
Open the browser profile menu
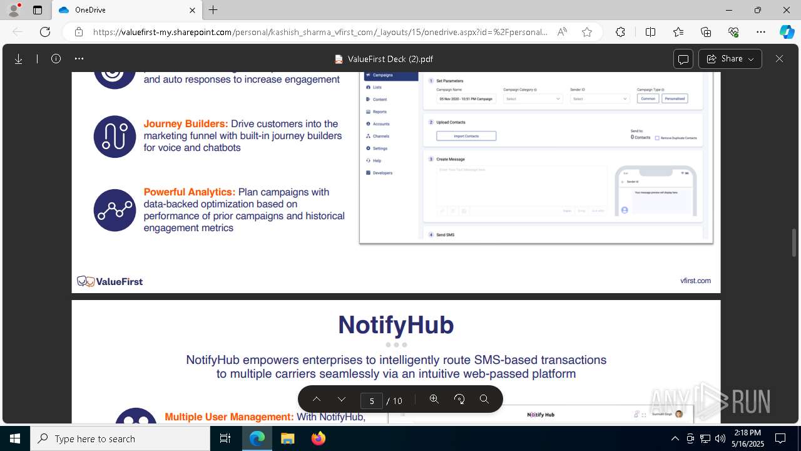[14, 10]
